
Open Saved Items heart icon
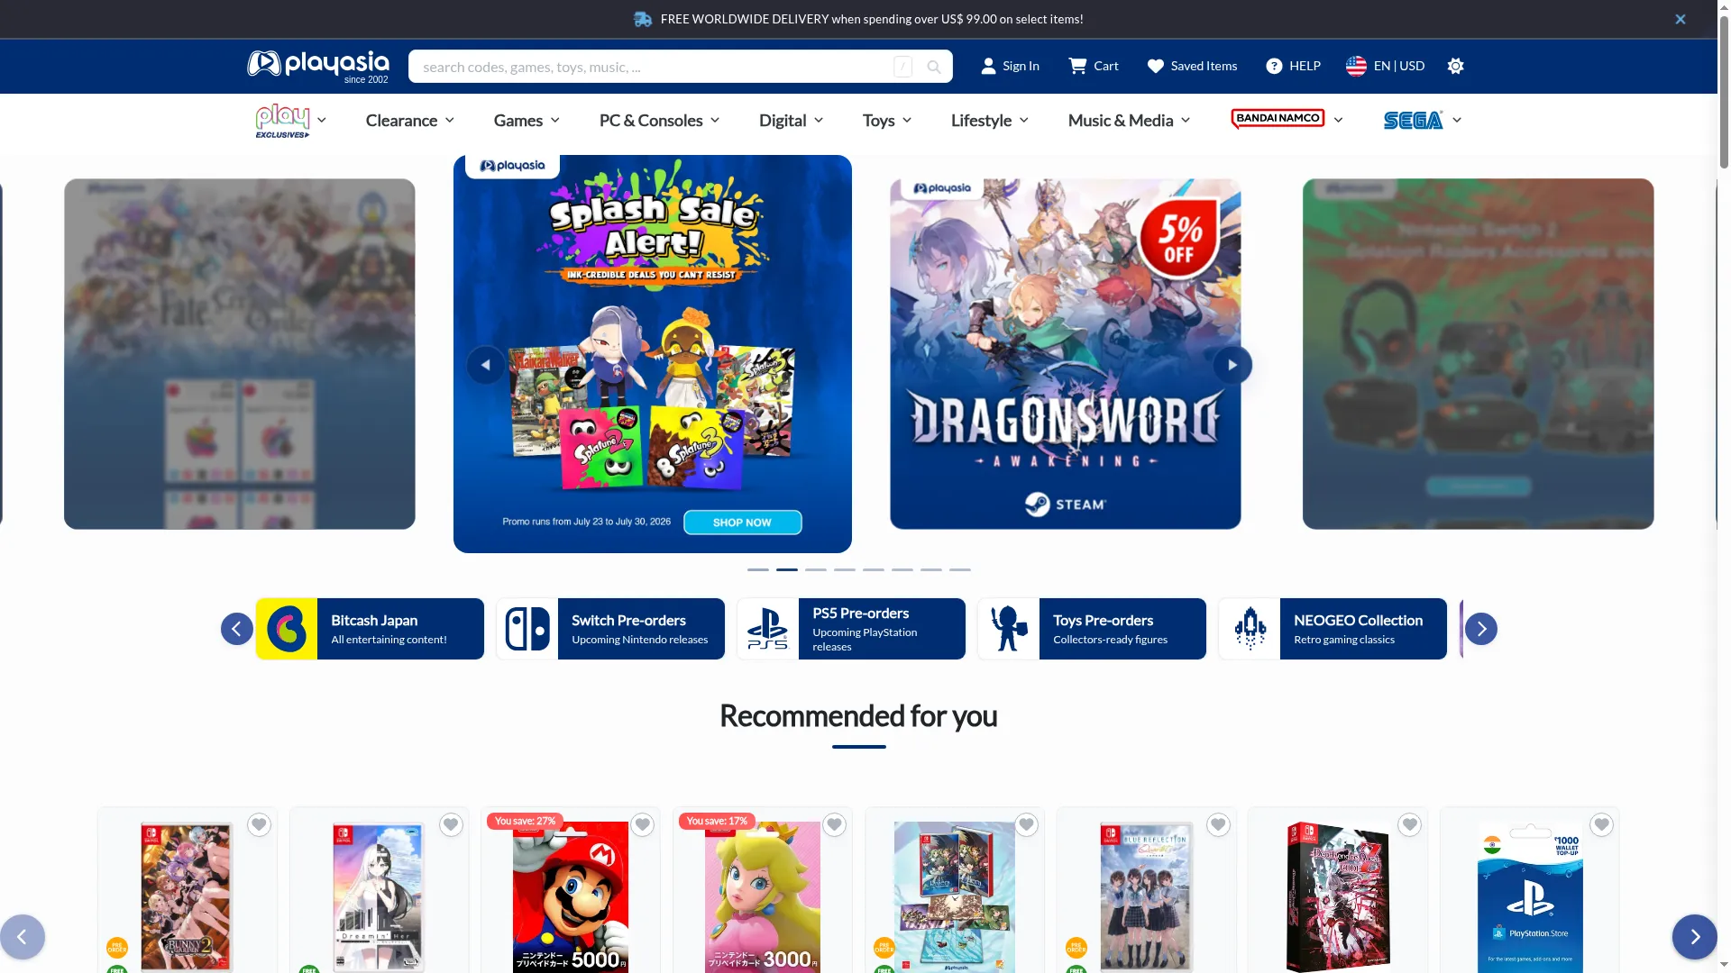point(1156,66)
